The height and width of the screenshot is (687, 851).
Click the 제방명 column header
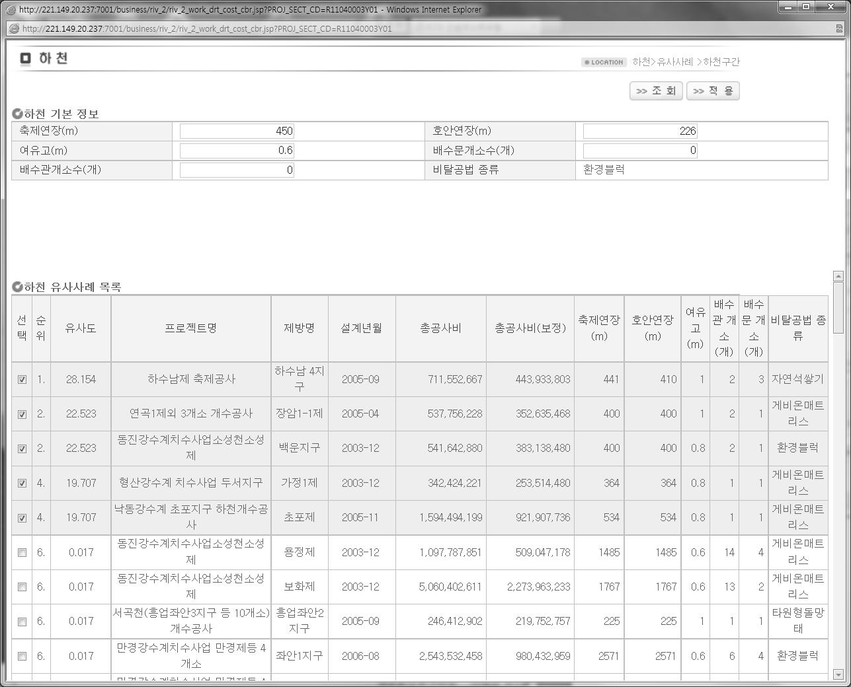[300, 328]
